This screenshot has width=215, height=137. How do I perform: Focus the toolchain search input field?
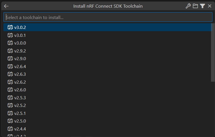(x=108, y=17)
